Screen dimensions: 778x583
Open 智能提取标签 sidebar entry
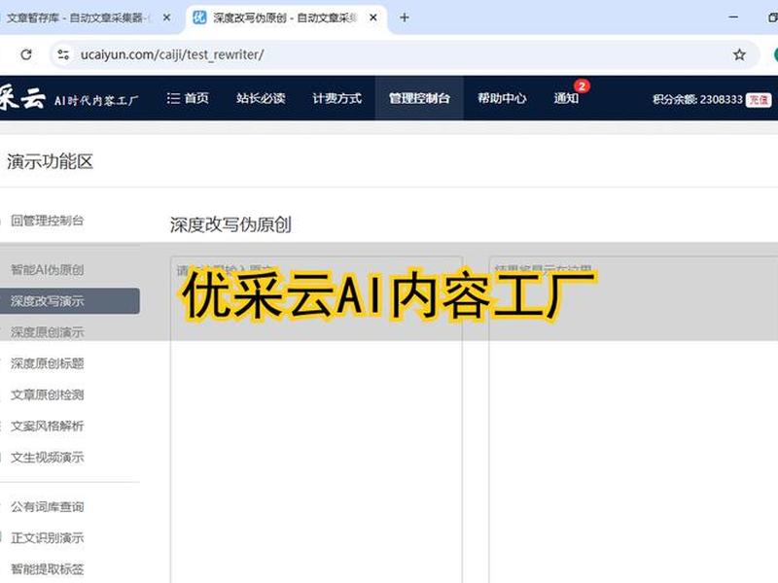(47, 569)
